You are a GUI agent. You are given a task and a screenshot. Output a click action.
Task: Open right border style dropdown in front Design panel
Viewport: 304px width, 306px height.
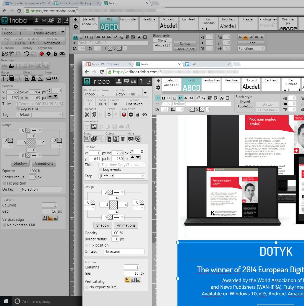pyautogui.click(x=139, y=208)
